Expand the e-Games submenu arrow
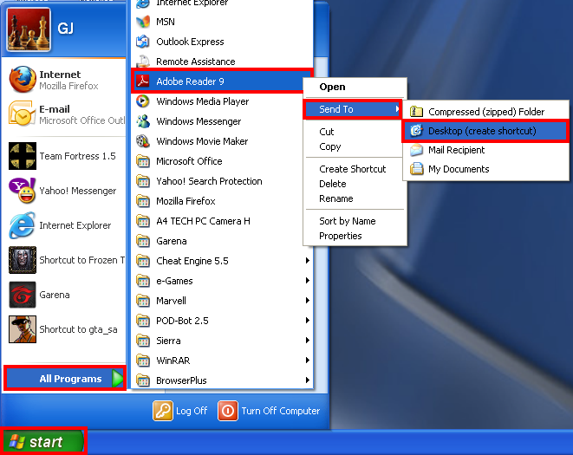Viewport: 573px width, 455px height. pyautogui.click(x=308, y=280)
